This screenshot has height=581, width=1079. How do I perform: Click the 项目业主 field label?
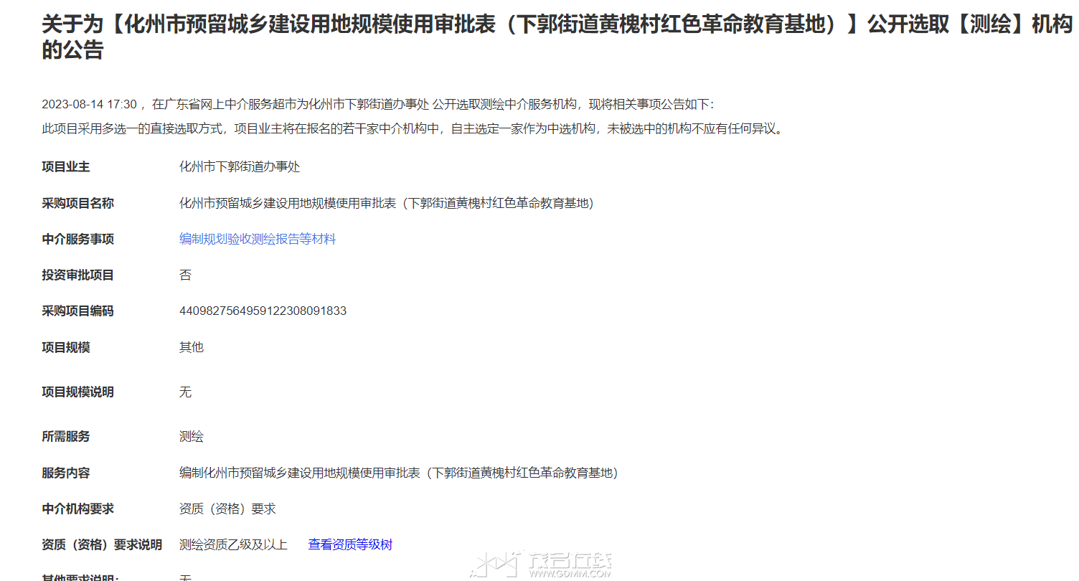point(66,166)
